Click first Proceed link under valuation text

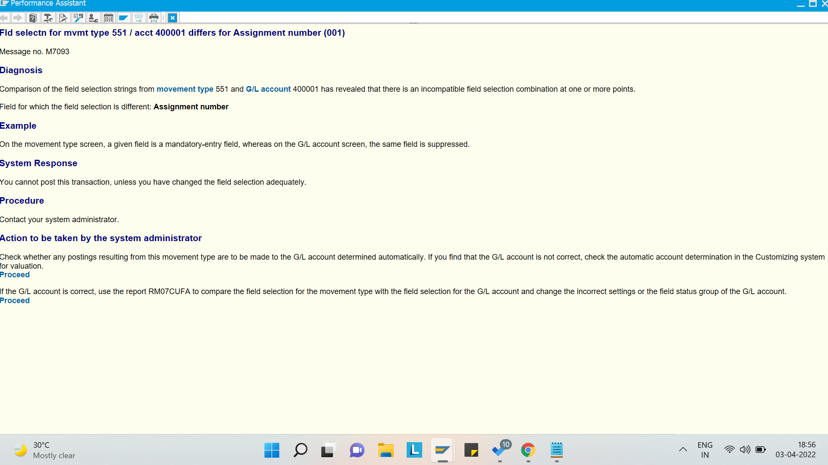pos(15,275)
